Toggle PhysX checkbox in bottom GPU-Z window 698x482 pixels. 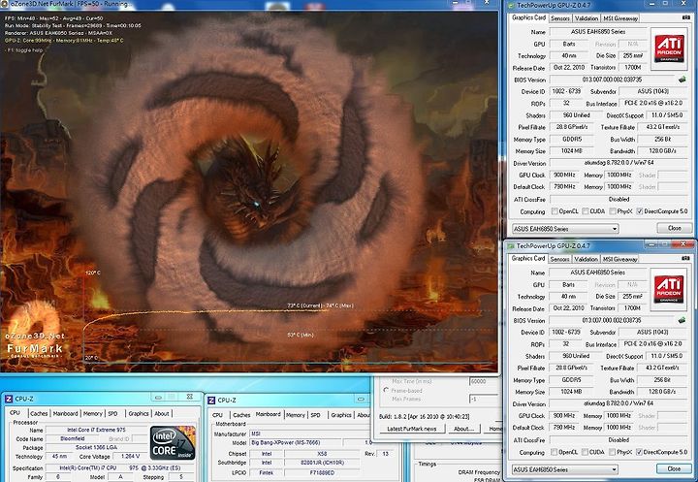pyautogui.click(x=613, y=452)
